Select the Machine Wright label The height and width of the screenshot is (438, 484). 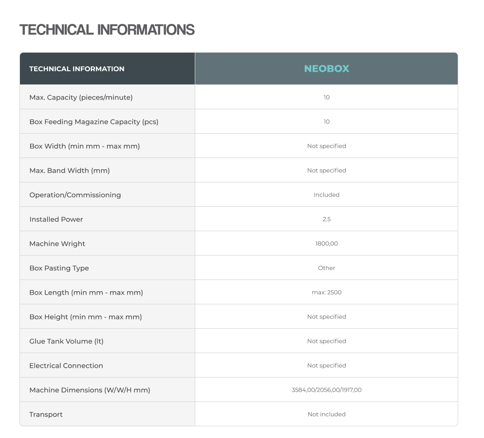57,243
